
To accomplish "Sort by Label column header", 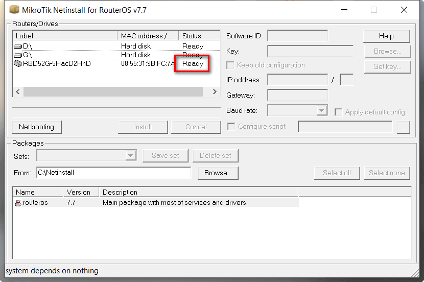I will (65, 36).
